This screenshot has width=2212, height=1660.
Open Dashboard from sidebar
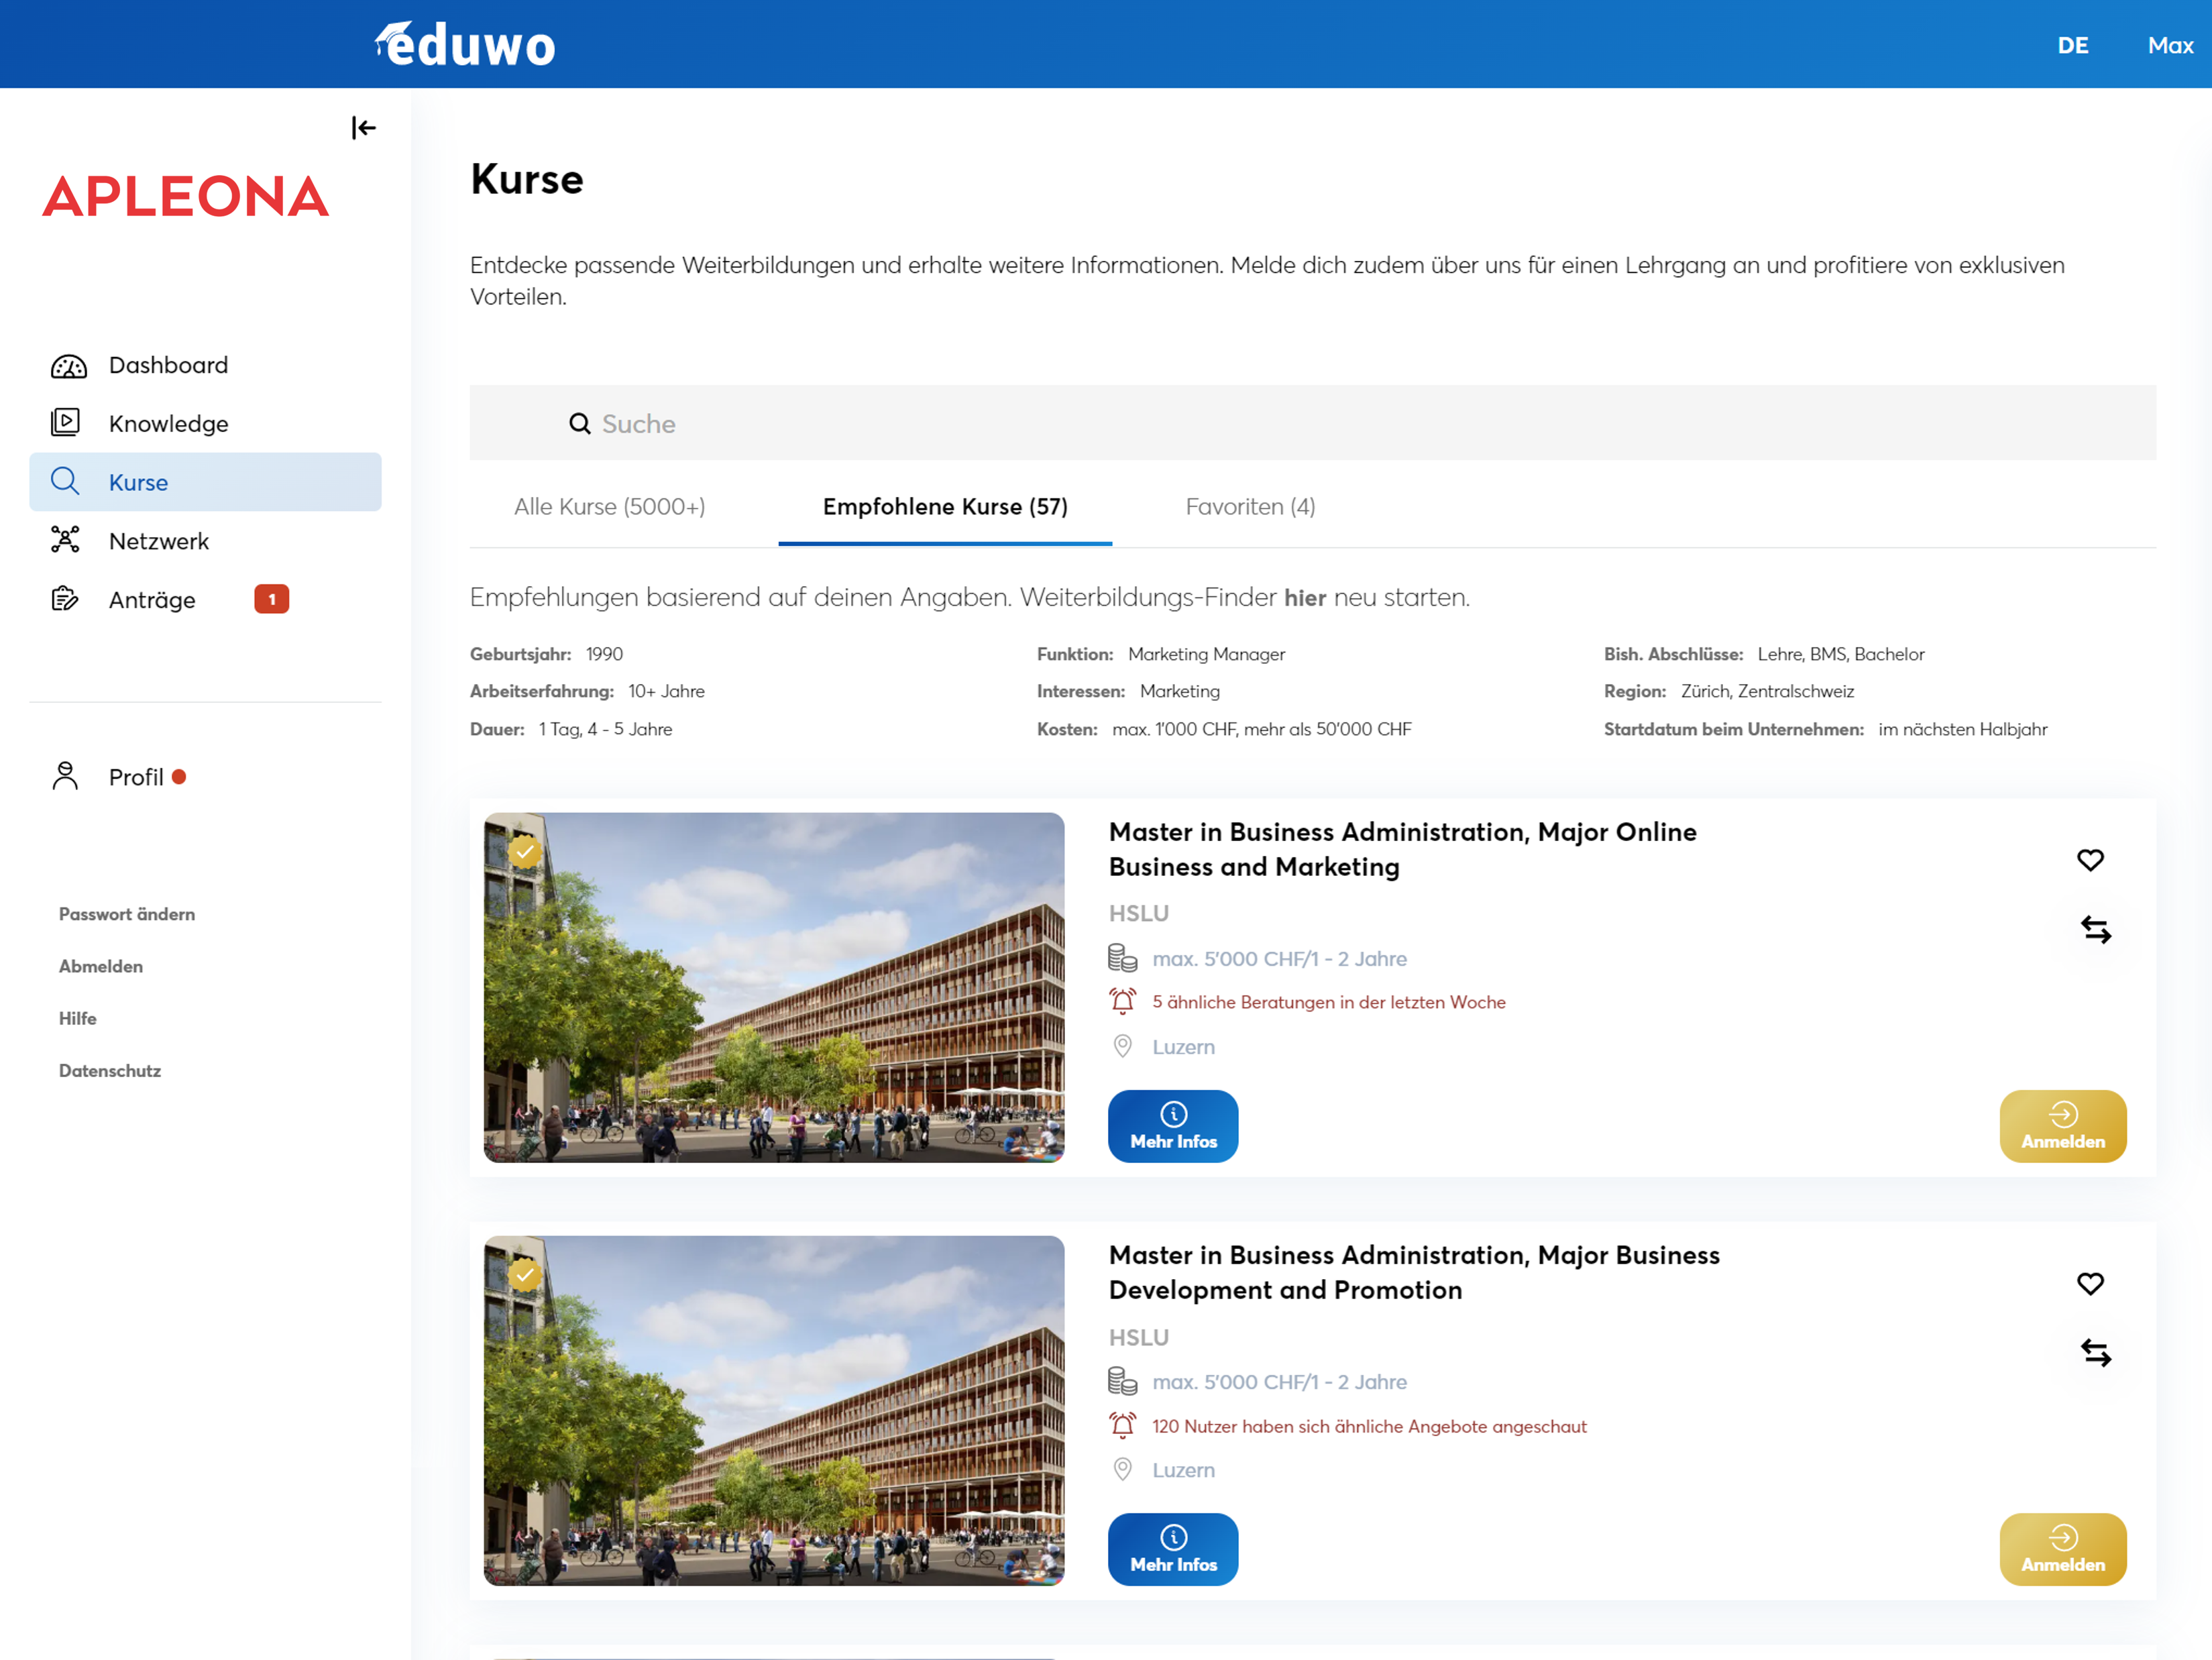(x=167, y=365)
